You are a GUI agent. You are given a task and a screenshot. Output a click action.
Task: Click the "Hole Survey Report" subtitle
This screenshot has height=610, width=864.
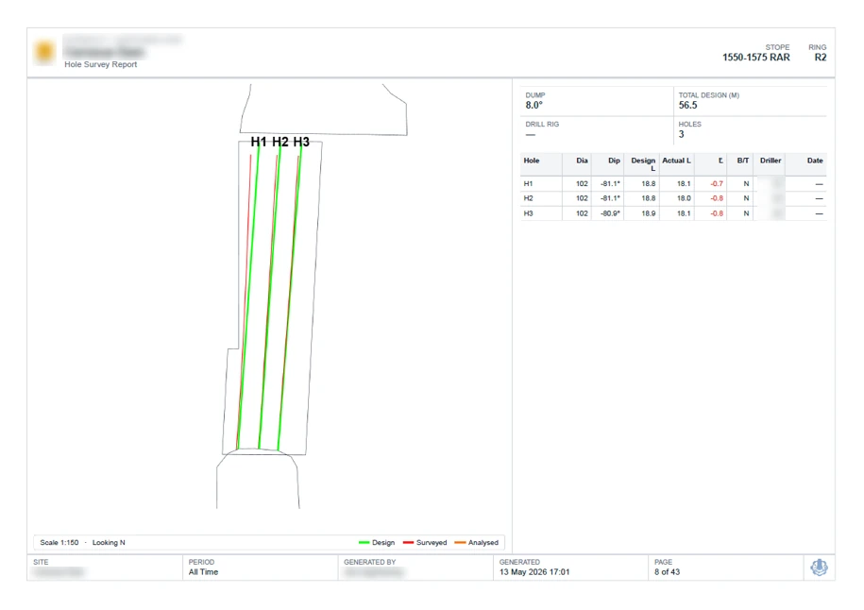(x=101, y=64)
